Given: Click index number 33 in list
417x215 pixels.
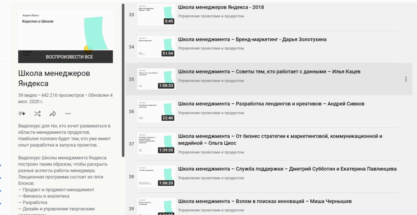Looking at the screenshot, I should 132,15.
